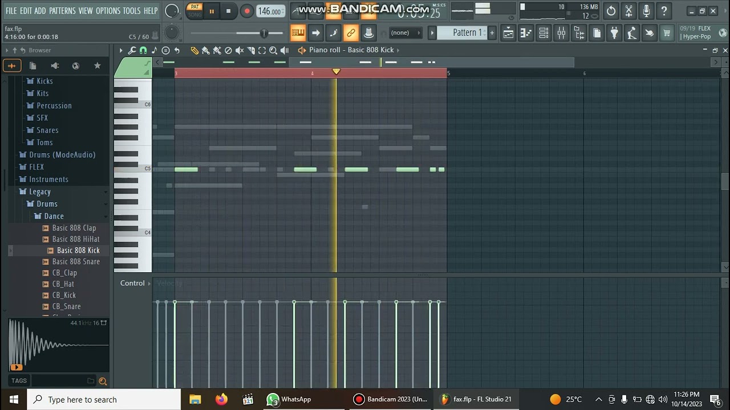Open the piano roll wrench tools menu
Image resolution: width=730 pixels, height=410 pixels.
pyautogui.click(x=132, y=50)
